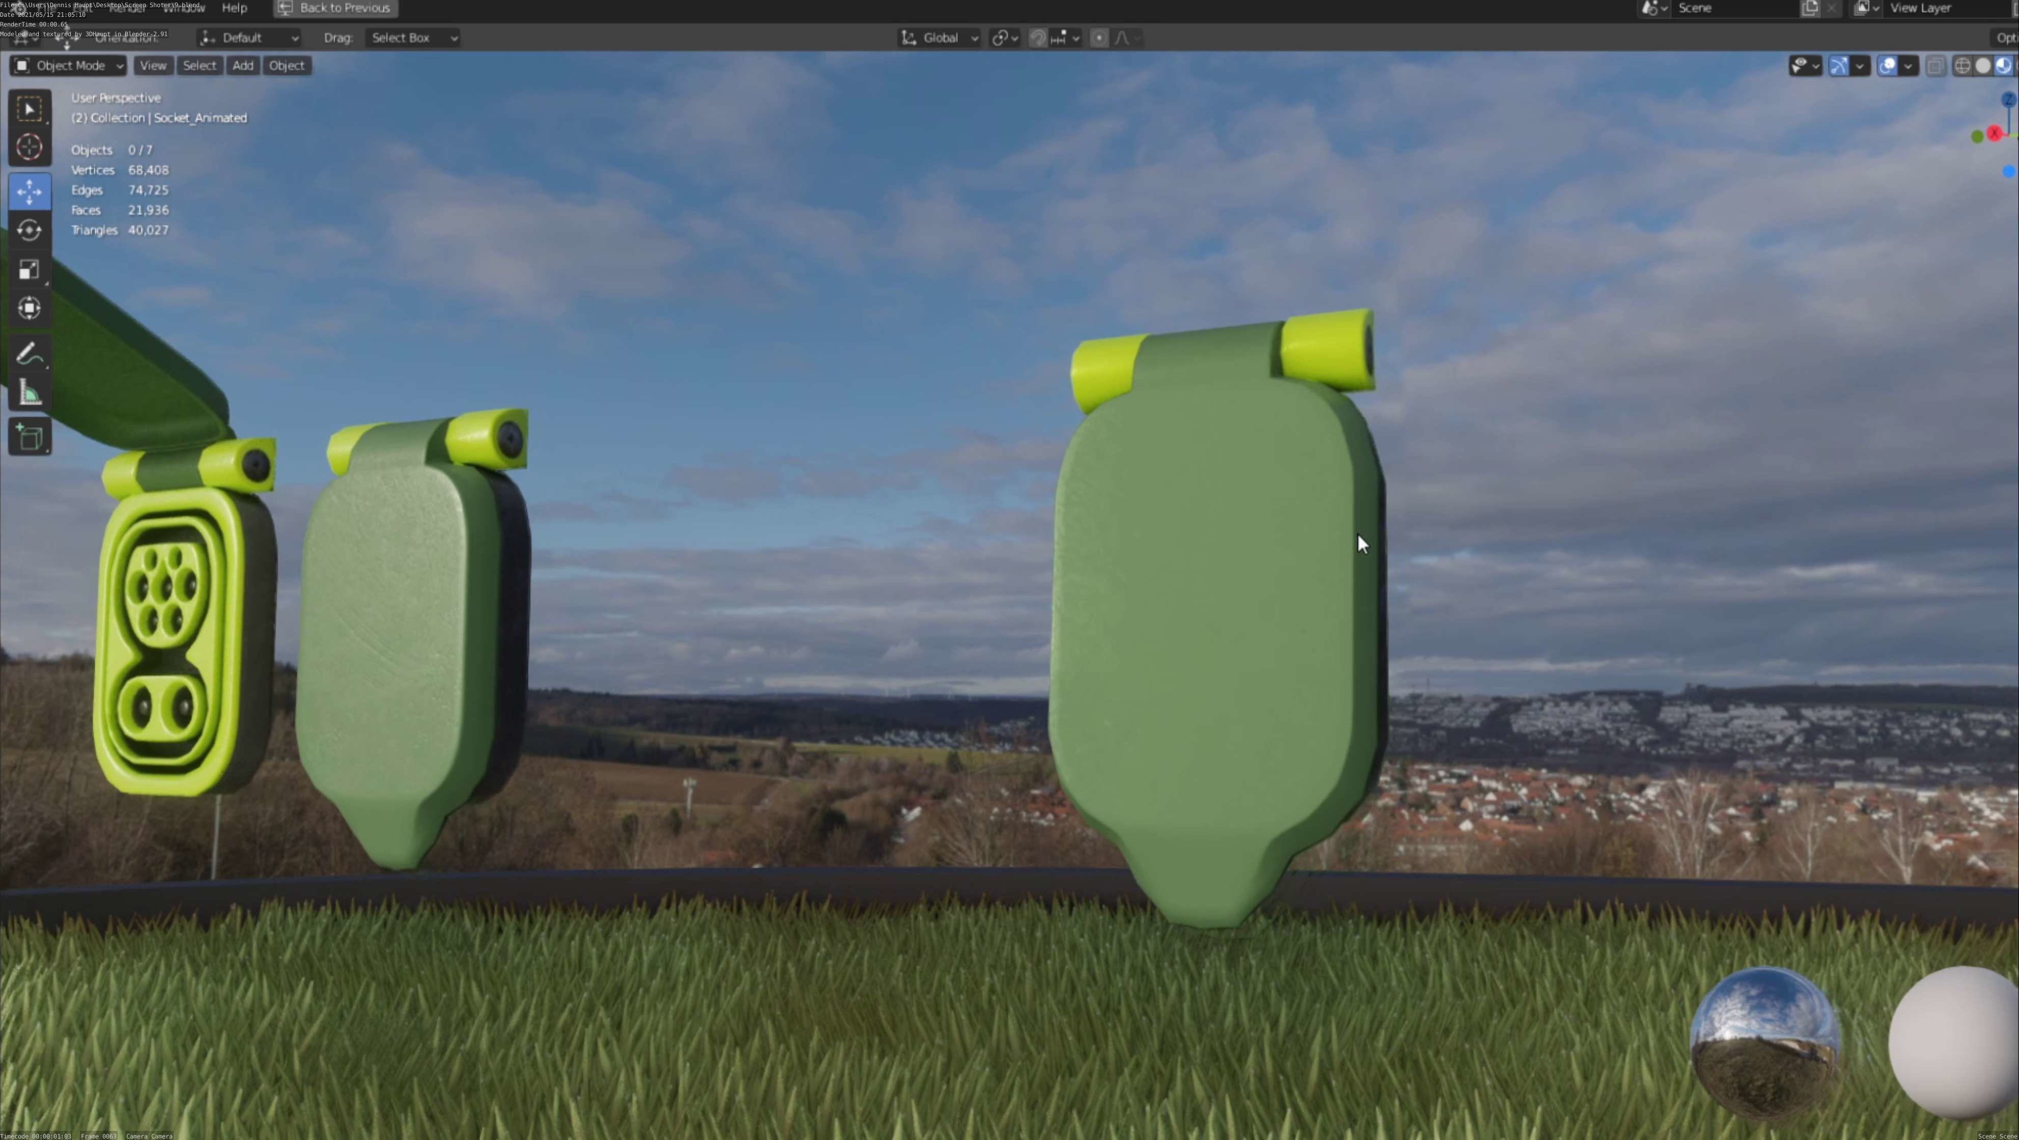Open the Add menu
The image size is (2019, 1140).
(x=243, y=66)
